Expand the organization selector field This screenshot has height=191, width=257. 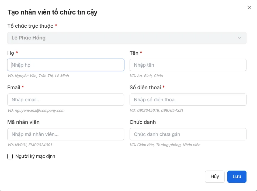pos(127,38)
